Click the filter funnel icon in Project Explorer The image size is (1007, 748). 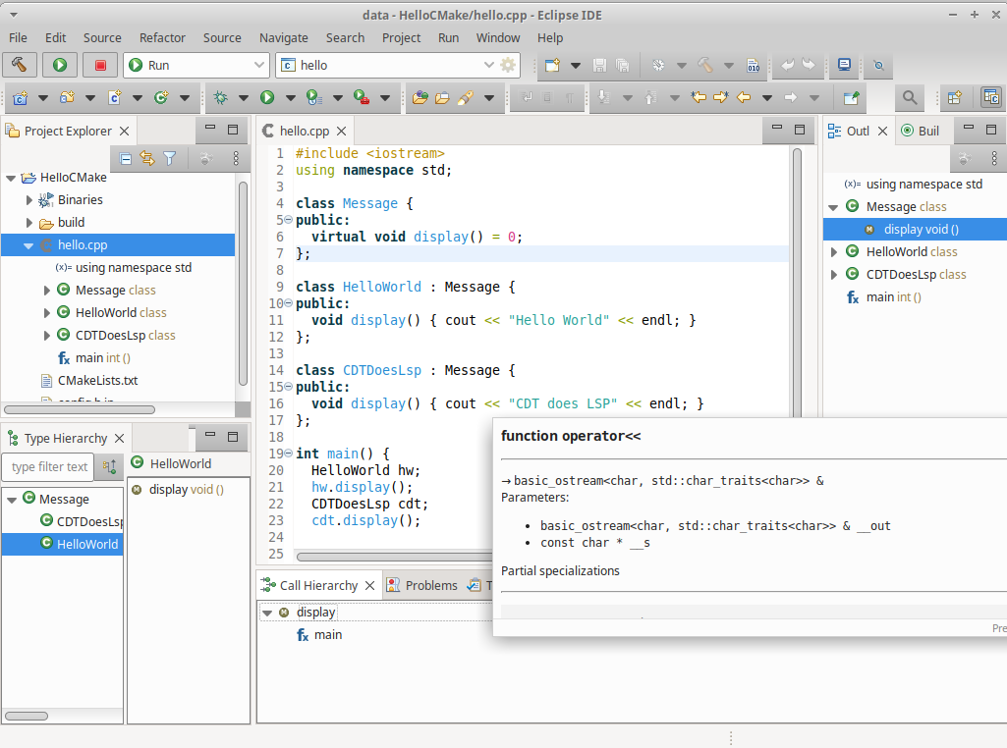pyautogui.click(x=169, y=158)
